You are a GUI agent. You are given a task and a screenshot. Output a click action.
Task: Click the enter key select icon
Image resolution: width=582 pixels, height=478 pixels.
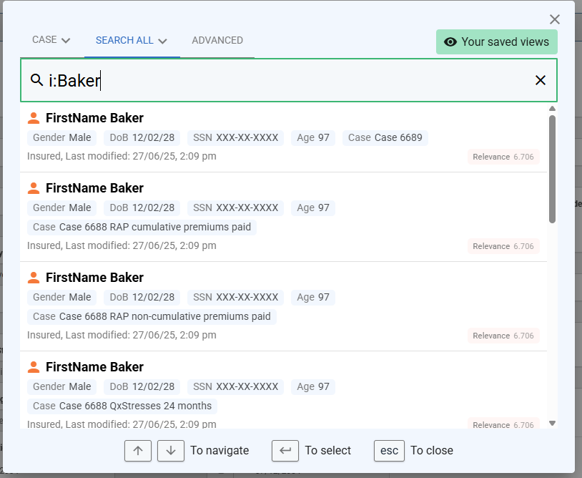click(x=285, y=451)
